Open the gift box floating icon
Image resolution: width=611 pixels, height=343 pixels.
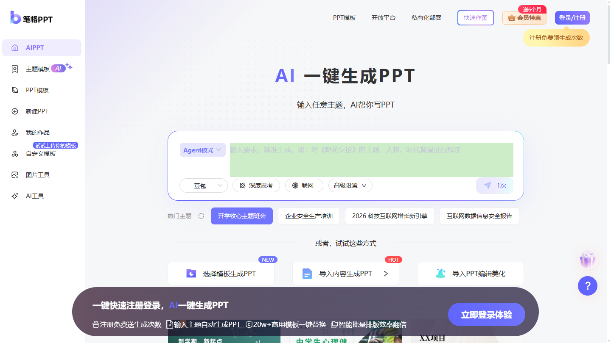pyautogui.click(x=588, y=259)
